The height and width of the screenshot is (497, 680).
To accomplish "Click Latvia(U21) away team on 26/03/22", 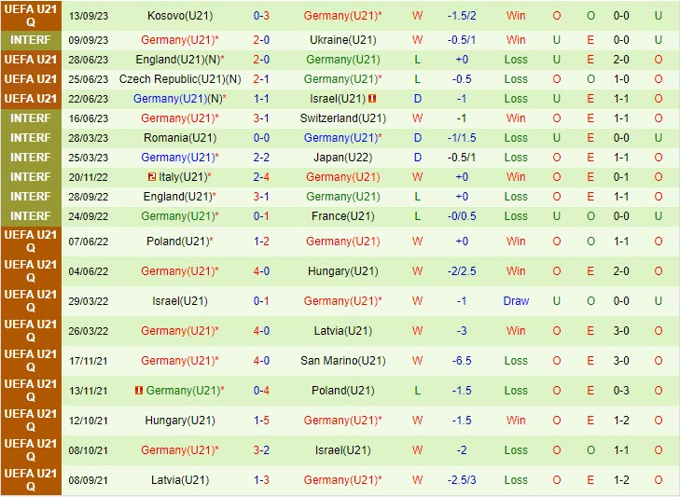I will click(x=342, y=331).
